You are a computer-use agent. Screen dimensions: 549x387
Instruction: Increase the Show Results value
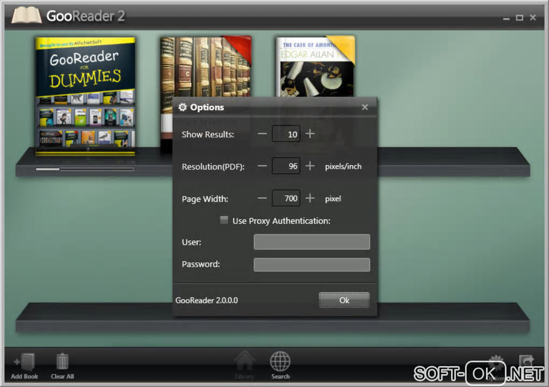point(310,134)
